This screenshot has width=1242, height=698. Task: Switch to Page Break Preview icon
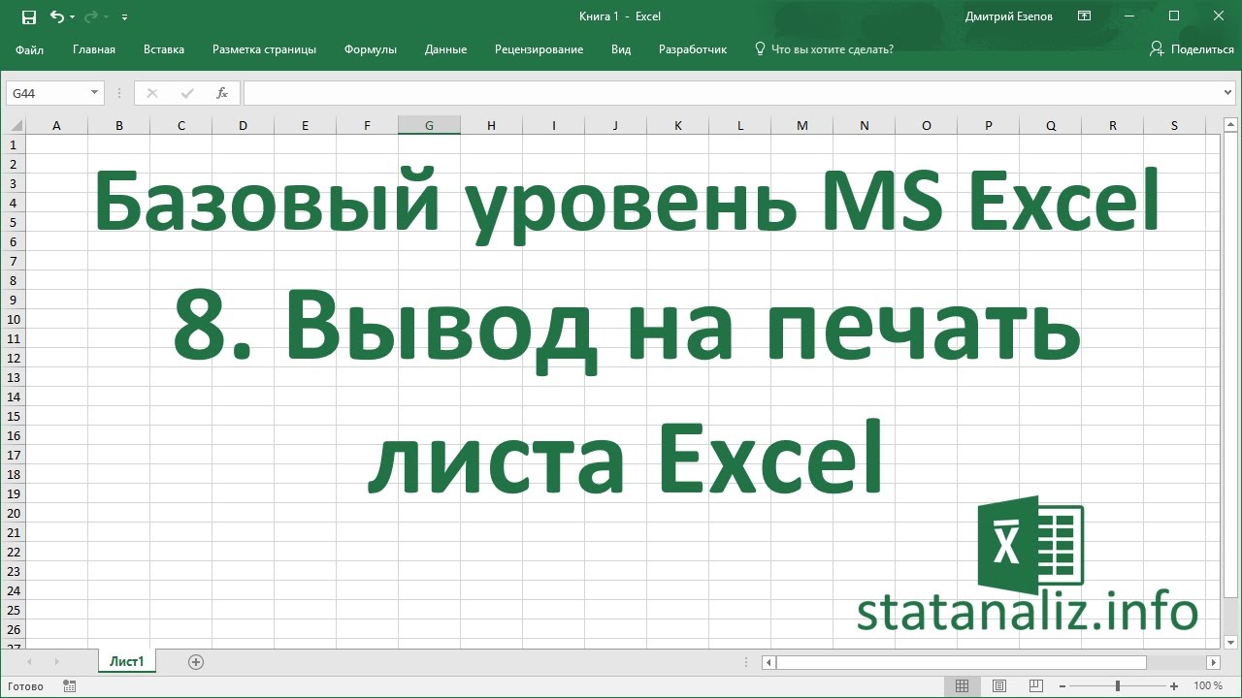click(1037, 685)
